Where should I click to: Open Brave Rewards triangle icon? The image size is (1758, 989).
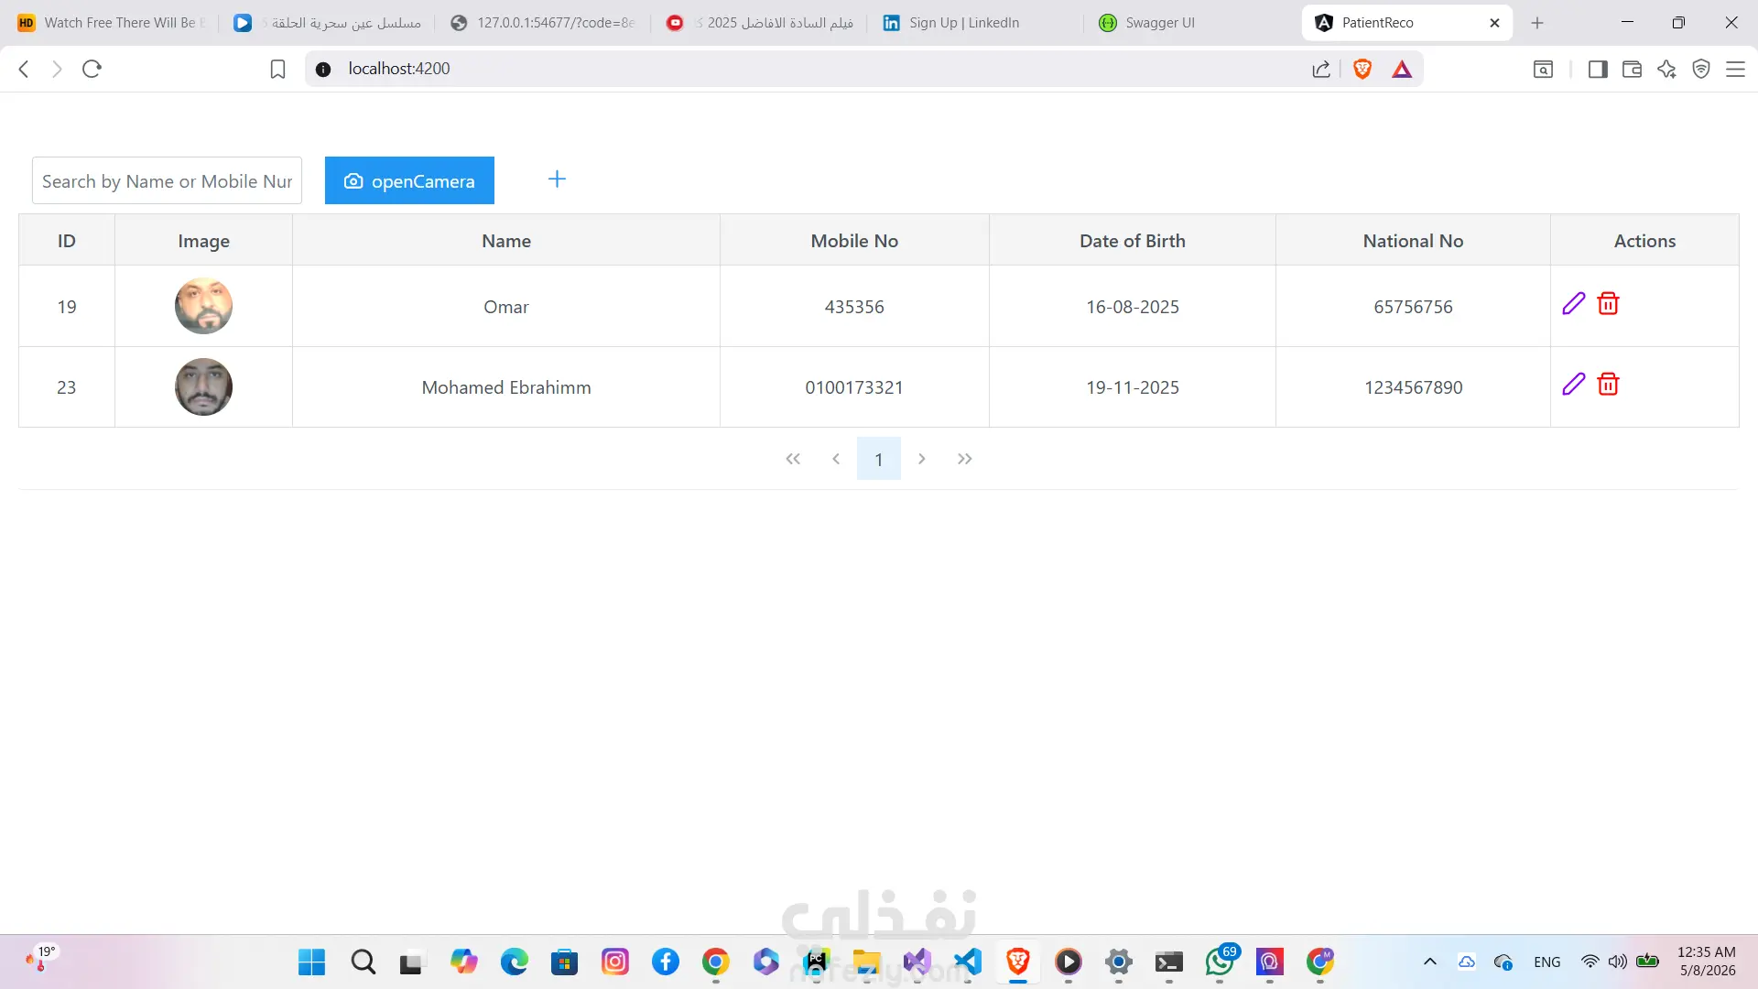pos(1402,69)
